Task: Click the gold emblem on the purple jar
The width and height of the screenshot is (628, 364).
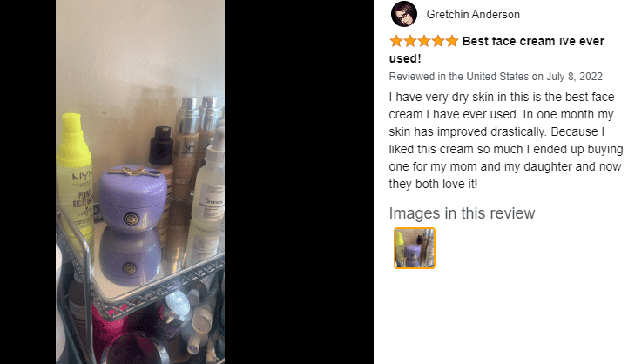Action: [130, 219]
